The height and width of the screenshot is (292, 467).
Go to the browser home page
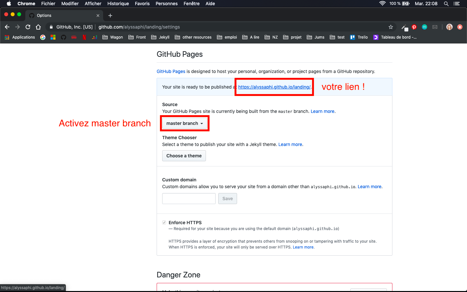coord(38,27)
